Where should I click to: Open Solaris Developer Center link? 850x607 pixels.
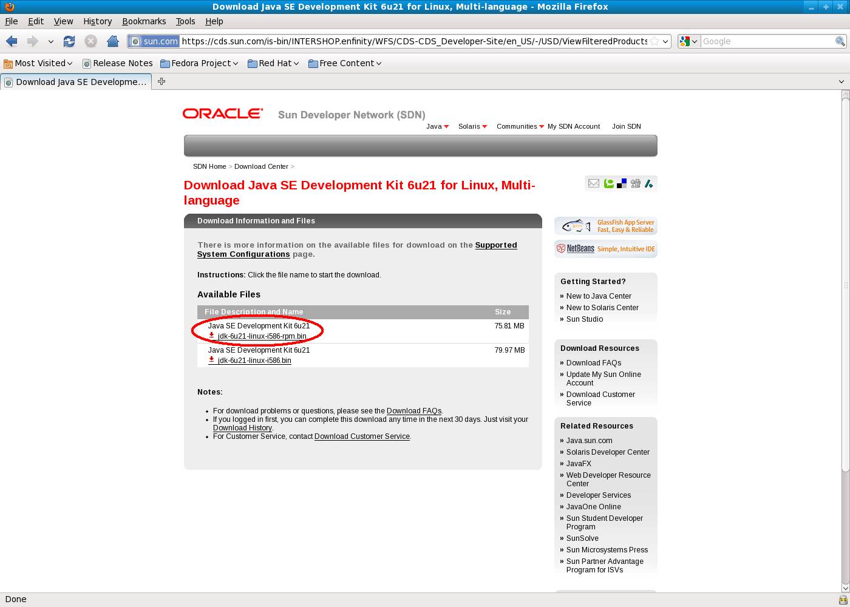[x=608, y=452]
